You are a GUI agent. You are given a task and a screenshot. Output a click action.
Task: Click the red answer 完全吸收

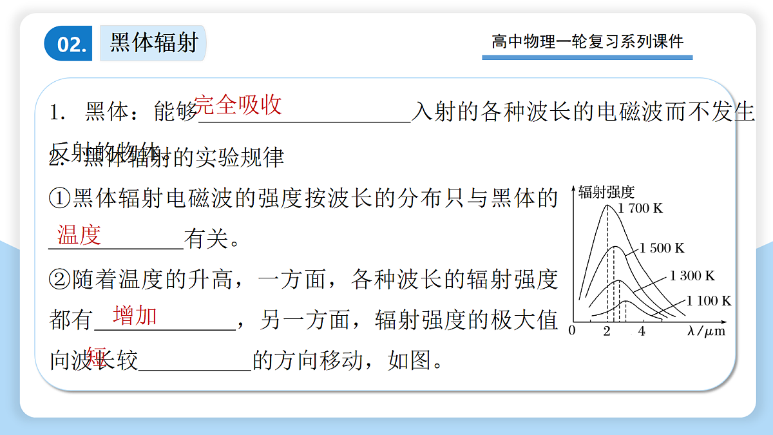click(x=238, y=104)
